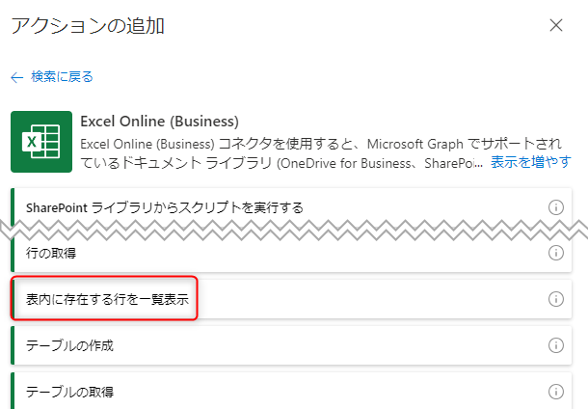Expand description with 表示を増やす
The width and height of the screenshot is (588, 409).
click(530, 162)
